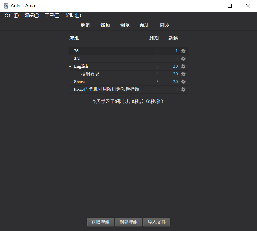Click the 到期 column header
Viewport: 257px width, 231px height.
click(x=154, y=38)
